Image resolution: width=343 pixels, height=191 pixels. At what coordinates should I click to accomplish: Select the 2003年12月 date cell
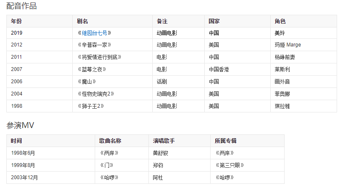click(25, 177)
